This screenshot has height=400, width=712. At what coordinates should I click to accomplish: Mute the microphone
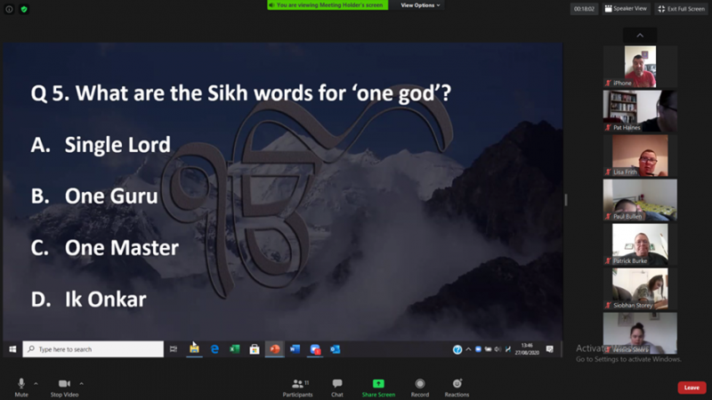click(x=21, y=384)
